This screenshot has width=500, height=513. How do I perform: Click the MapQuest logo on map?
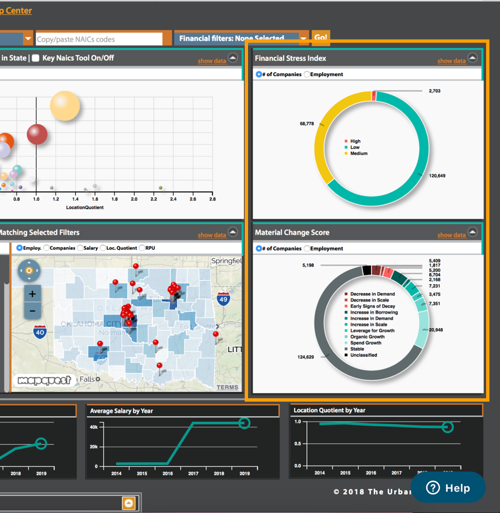click(x=44, y=381)
